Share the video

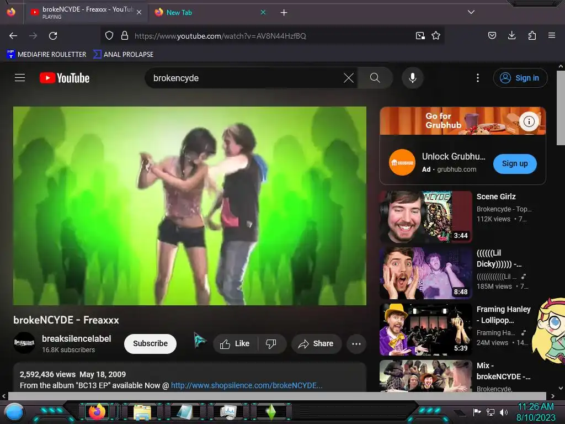point(316,343)
